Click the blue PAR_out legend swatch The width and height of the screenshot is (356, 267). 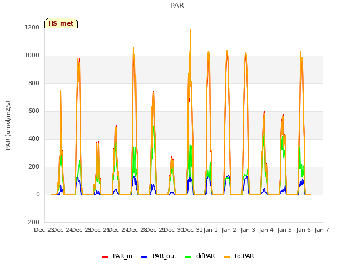pos(145,257)
